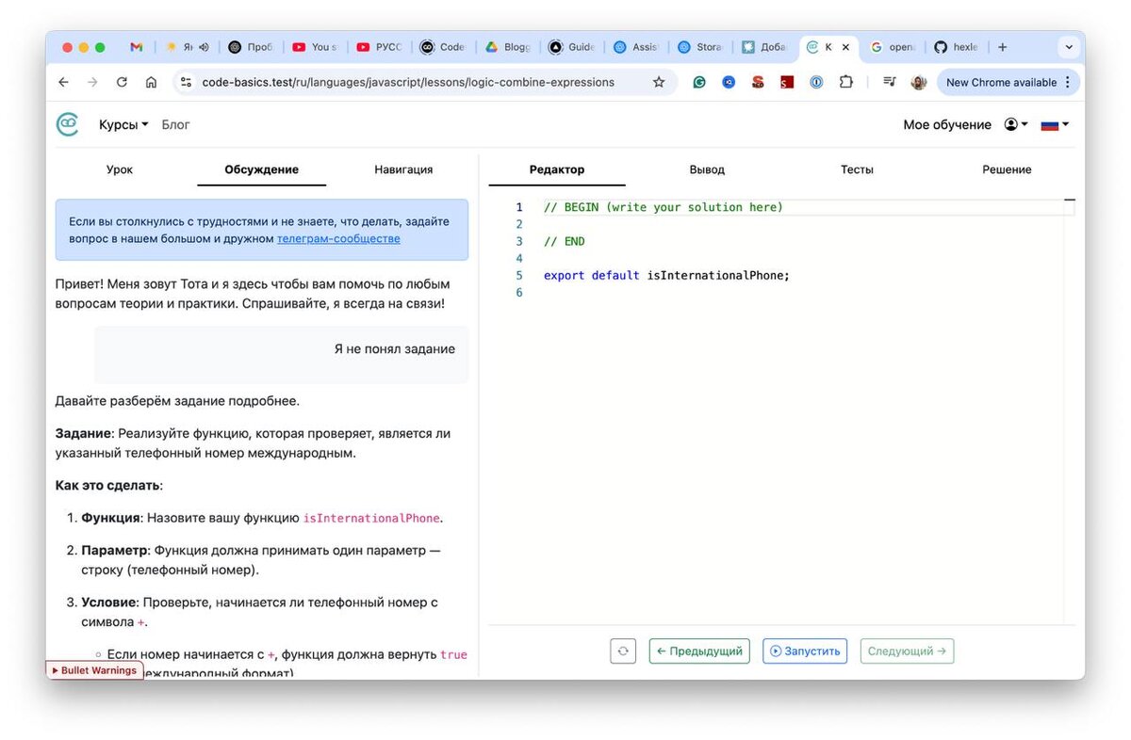Open the Assis tab
Image resolution: width=1131 pixels, height=740 pixels.
[x=636, y=47]
